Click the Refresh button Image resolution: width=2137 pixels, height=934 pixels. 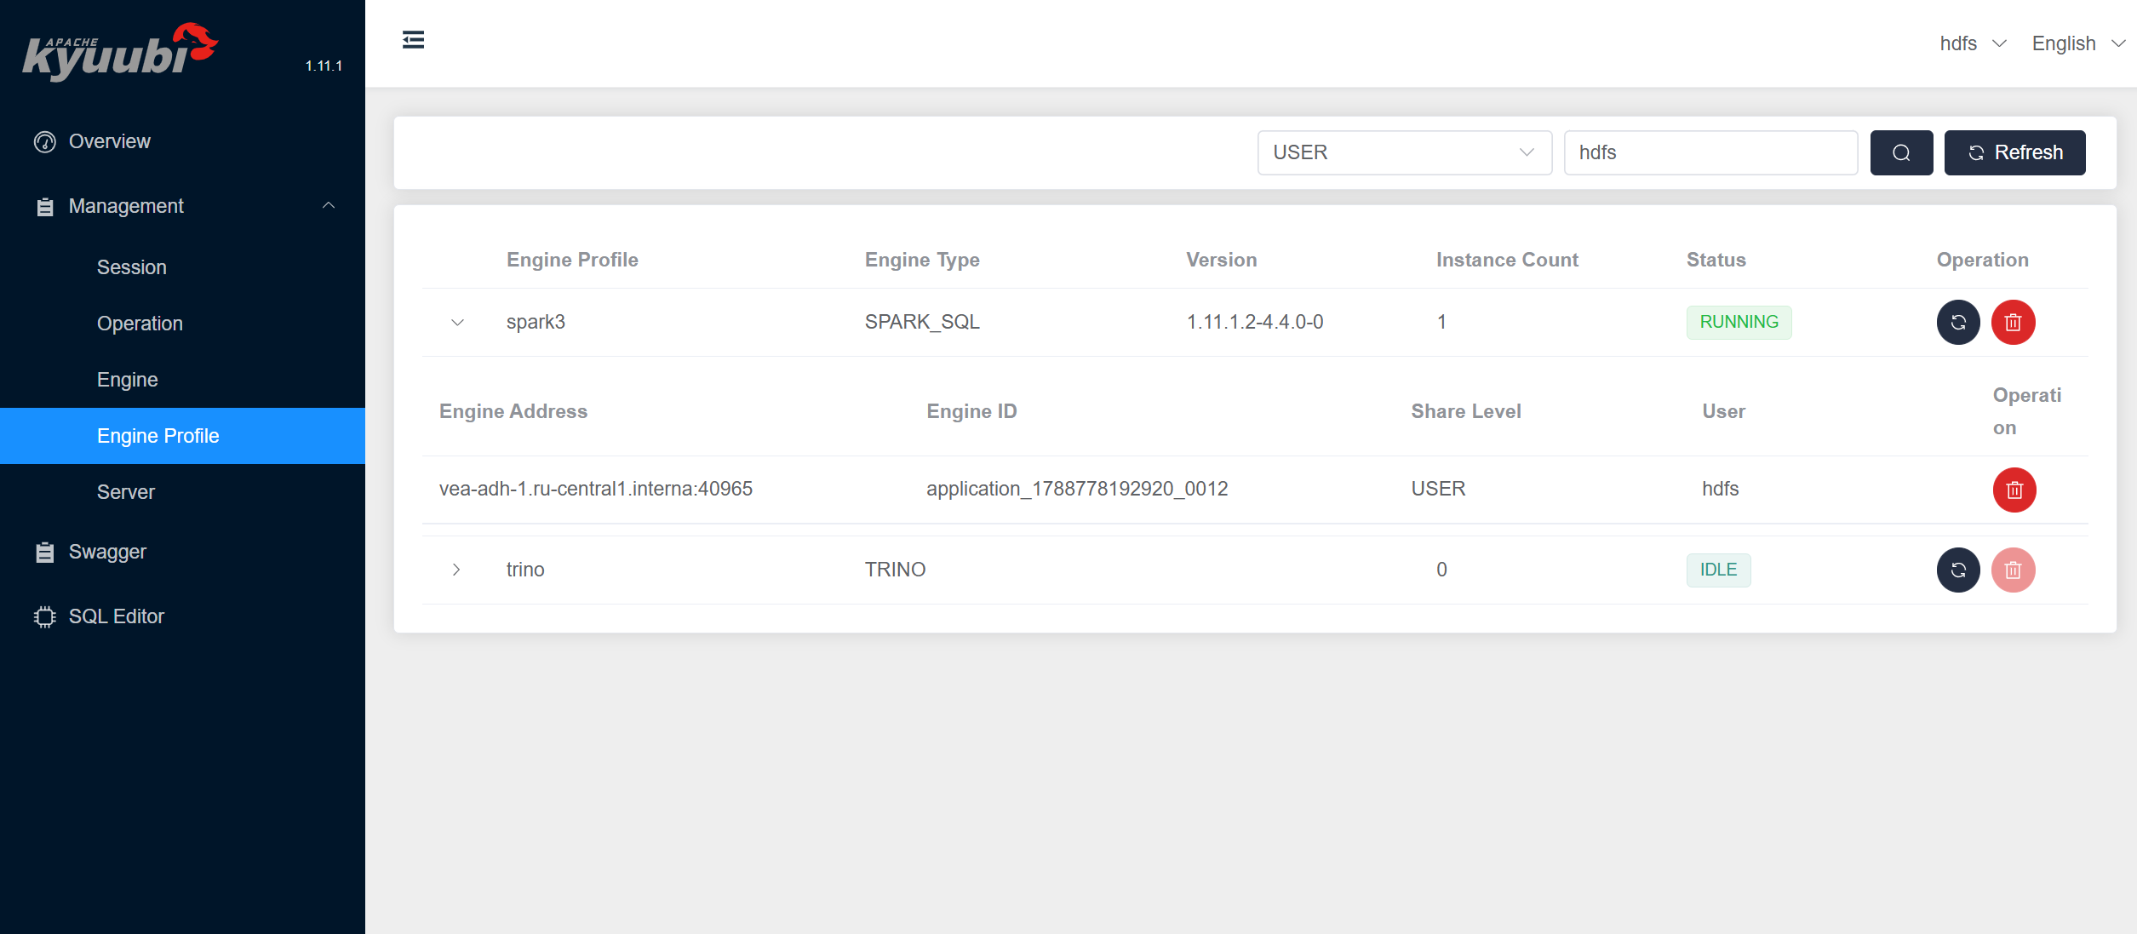pyautogui.click(x=2014, y=152)
